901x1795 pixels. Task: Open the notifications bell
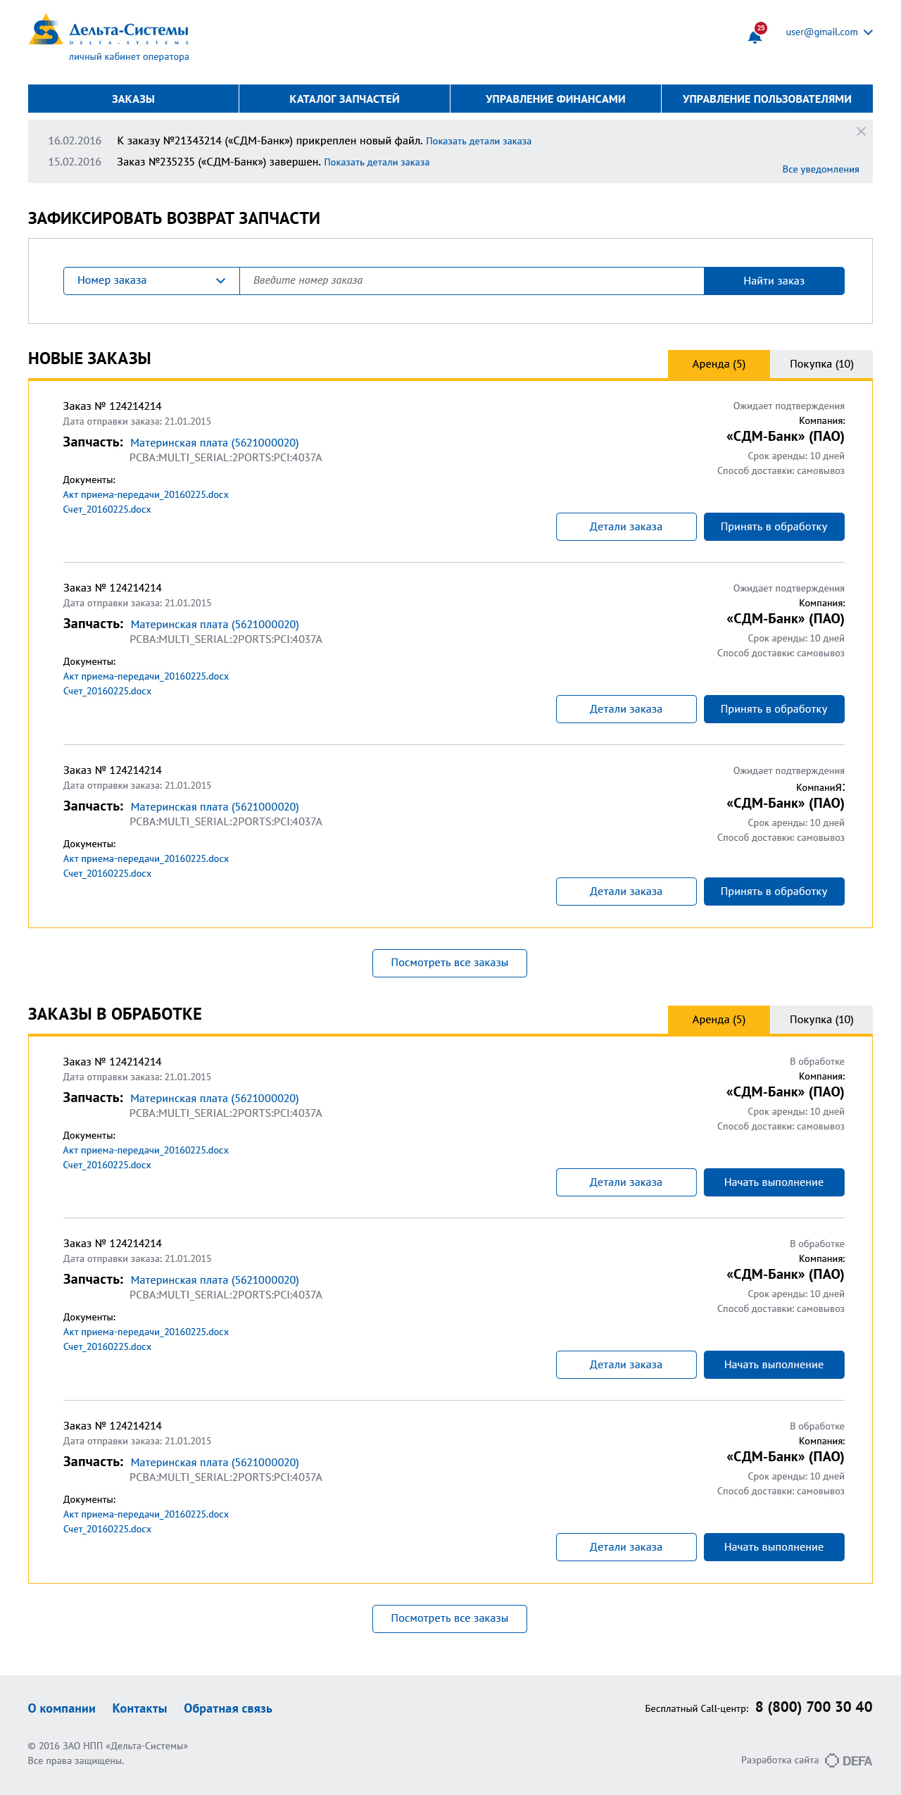(755, 35)
